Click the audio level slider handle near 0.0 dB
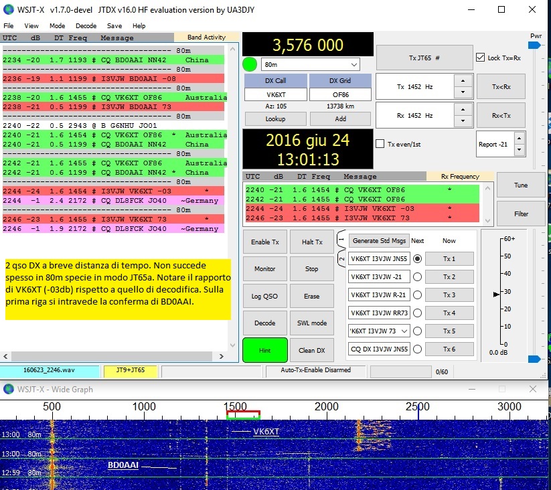The image size is (551, 490). (x=534, y=359)
